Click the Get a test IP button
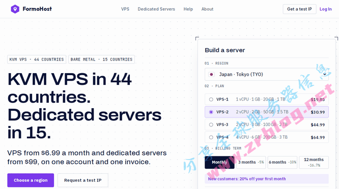Image resolution: width=339 pixels, height=189 pixels. [299, 9]
